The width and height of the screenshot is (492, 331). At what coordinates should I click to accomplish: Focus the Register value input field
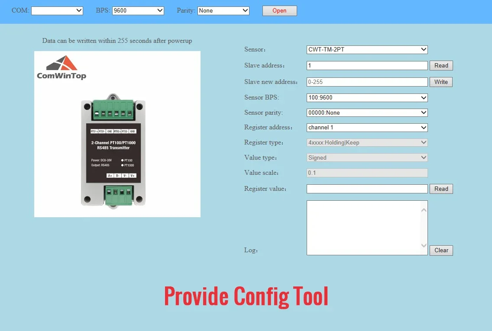(367, 189)
